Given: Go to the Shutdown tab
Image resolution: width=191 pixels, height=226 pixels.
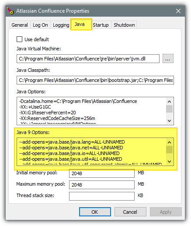Looking at the screenshot, I should point(124,25).
